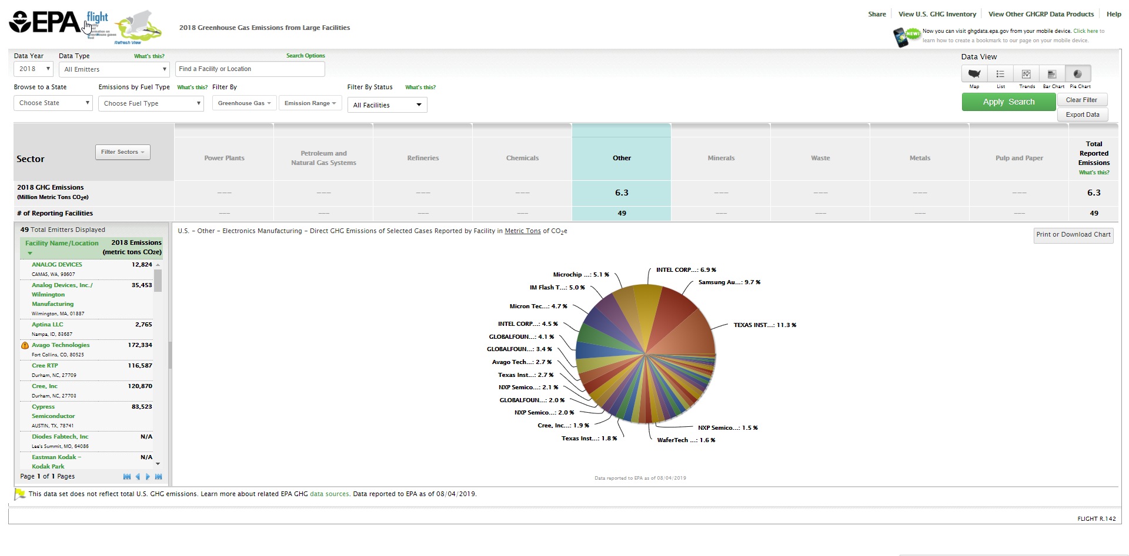Open the All Facilities status dropdown

[x=387, y=105]
